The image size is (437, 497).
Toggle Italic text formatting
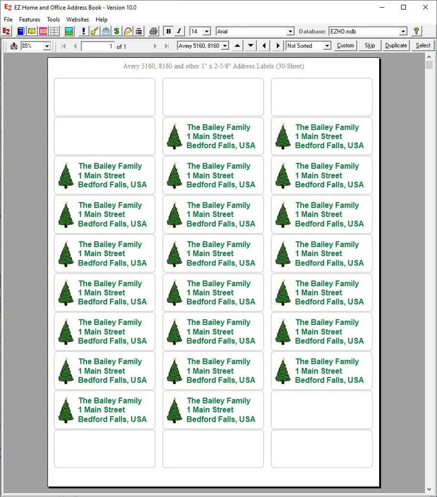[x=179, y=31]
